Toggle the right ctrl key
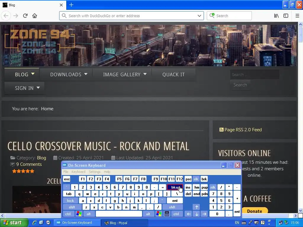Viewport: 303px width, 227px height. 176,214
